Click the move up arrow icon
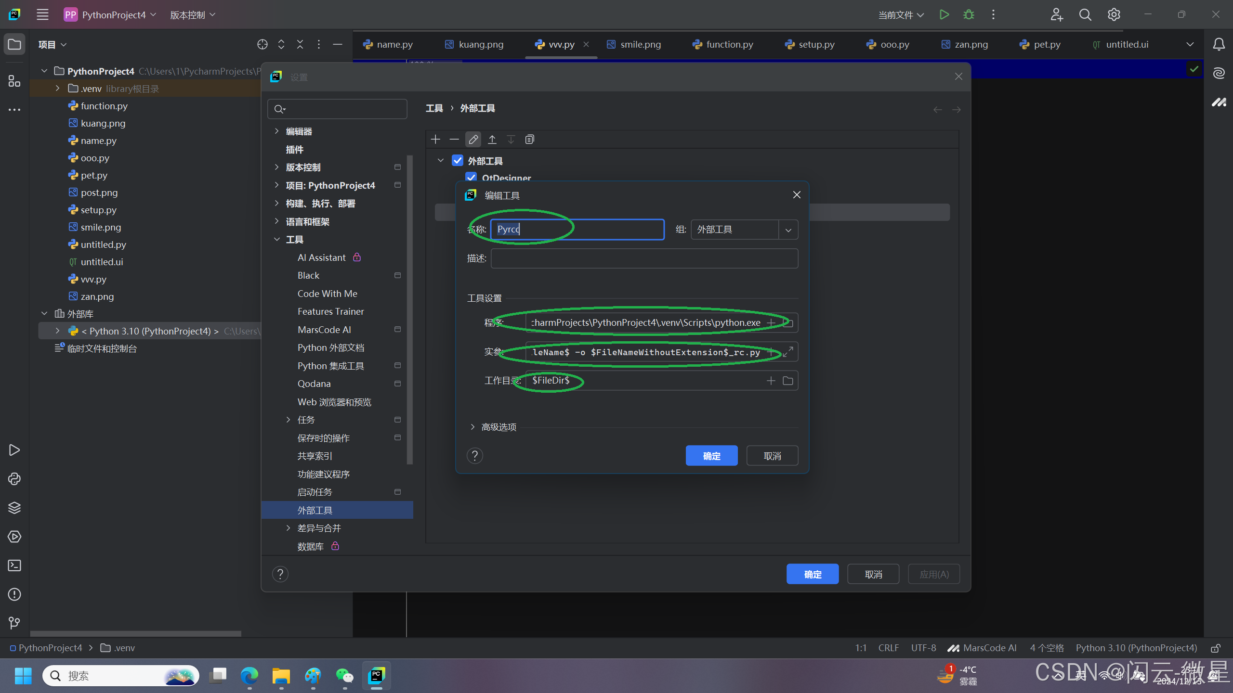 pos(492,140)
